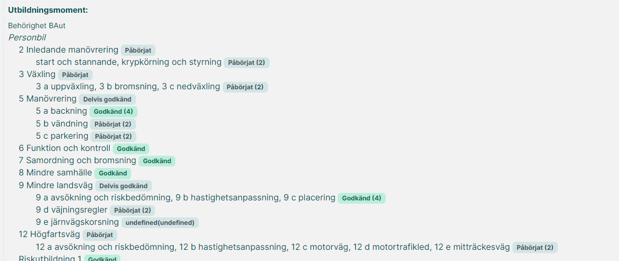Click Godkänd badge beside Riskutbildning 1
The image size is (619, 261).
tap(102, 258)
